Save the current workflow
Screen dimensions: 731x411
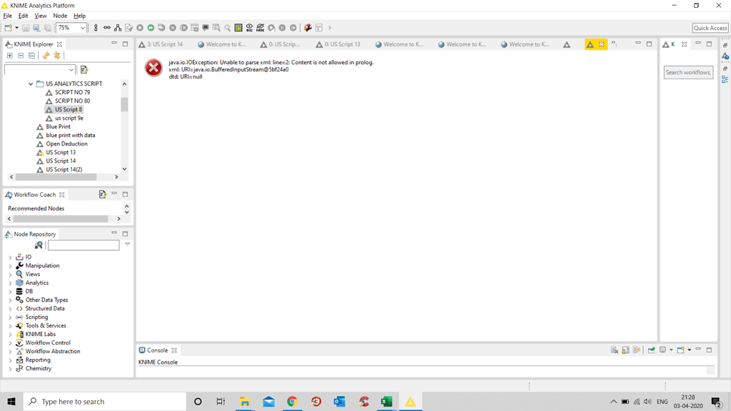25,28
